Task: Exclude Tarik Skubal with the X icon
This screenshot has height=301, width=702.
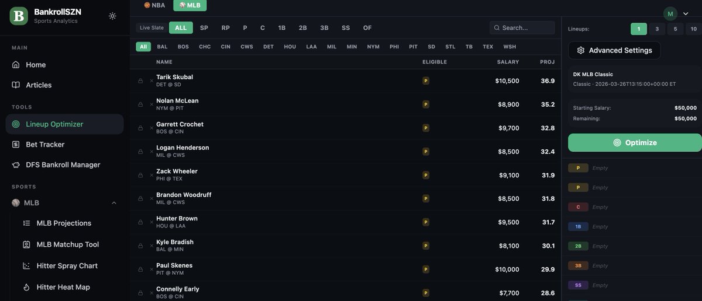Action: pyautogui.click(x=152, y=81)
